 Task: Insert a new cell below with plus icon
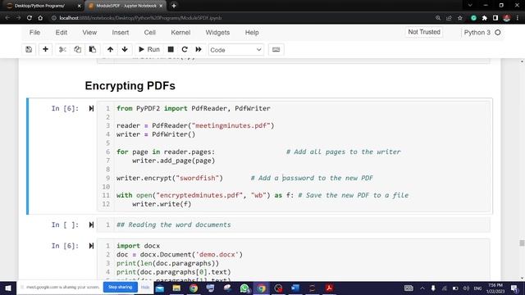[x=45, y=49]
